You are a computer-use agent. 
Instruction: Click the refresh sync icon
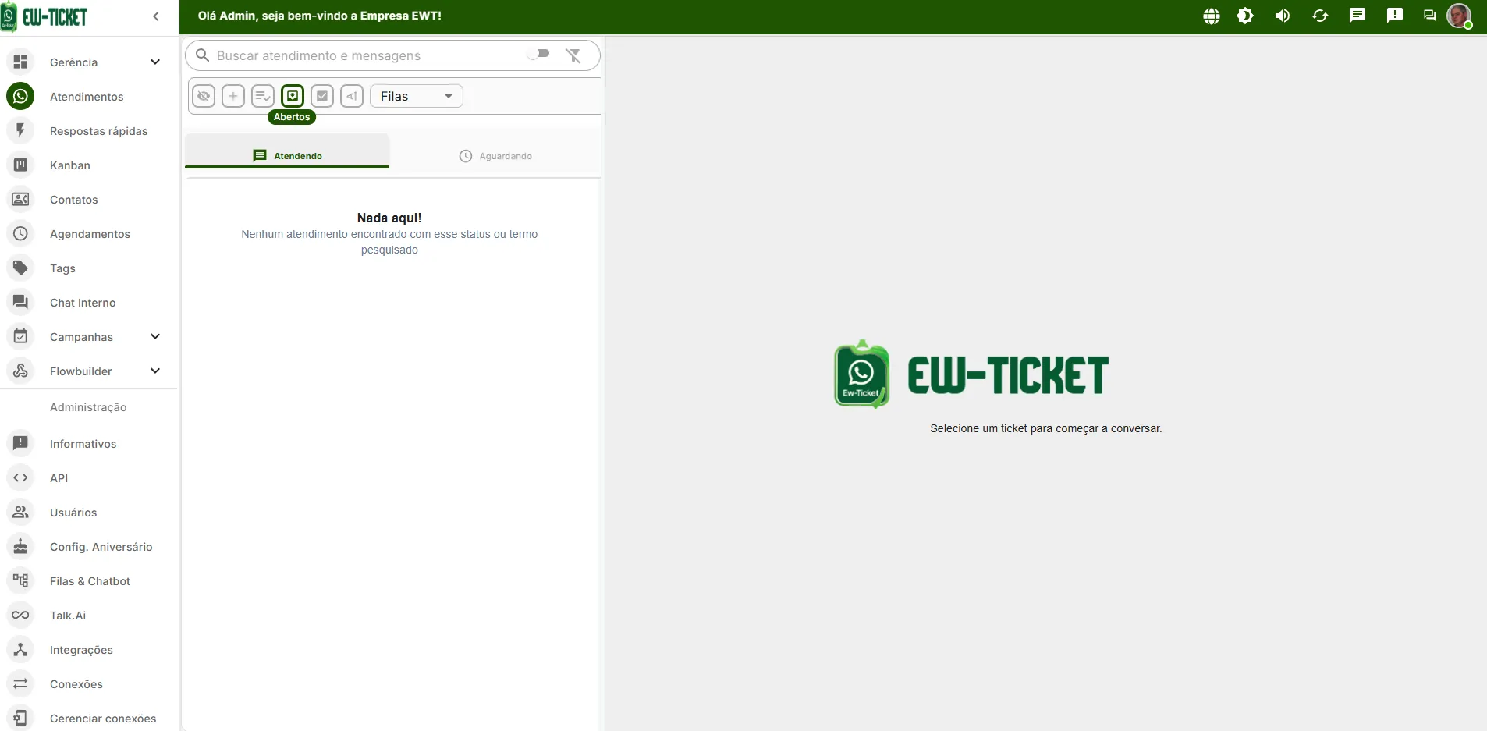1320,16
